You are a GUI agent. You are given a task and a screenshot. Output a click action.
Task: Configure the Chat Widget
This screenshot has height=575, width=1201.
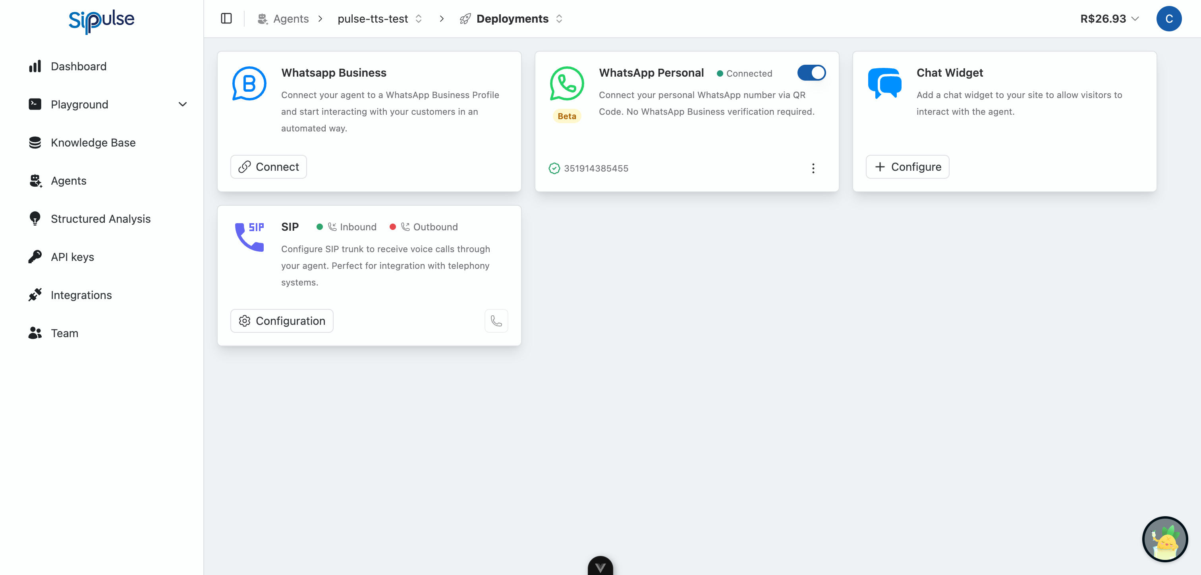click(x=907, y=166)
